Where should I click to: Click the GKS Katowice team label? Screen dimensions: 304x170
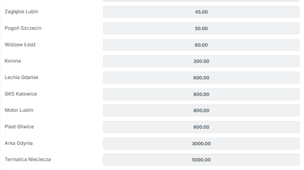(x=21, y=94)
